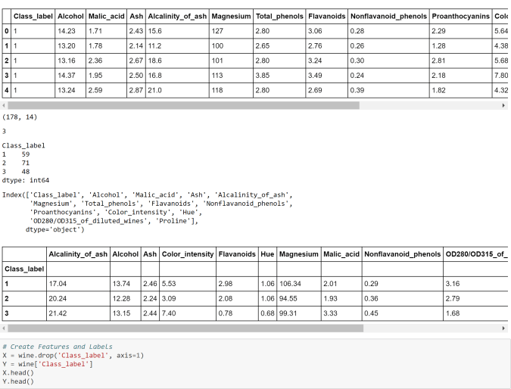511x389 pixels.
Task: Click the Color_intensity column header
Action: coord(187,254)
